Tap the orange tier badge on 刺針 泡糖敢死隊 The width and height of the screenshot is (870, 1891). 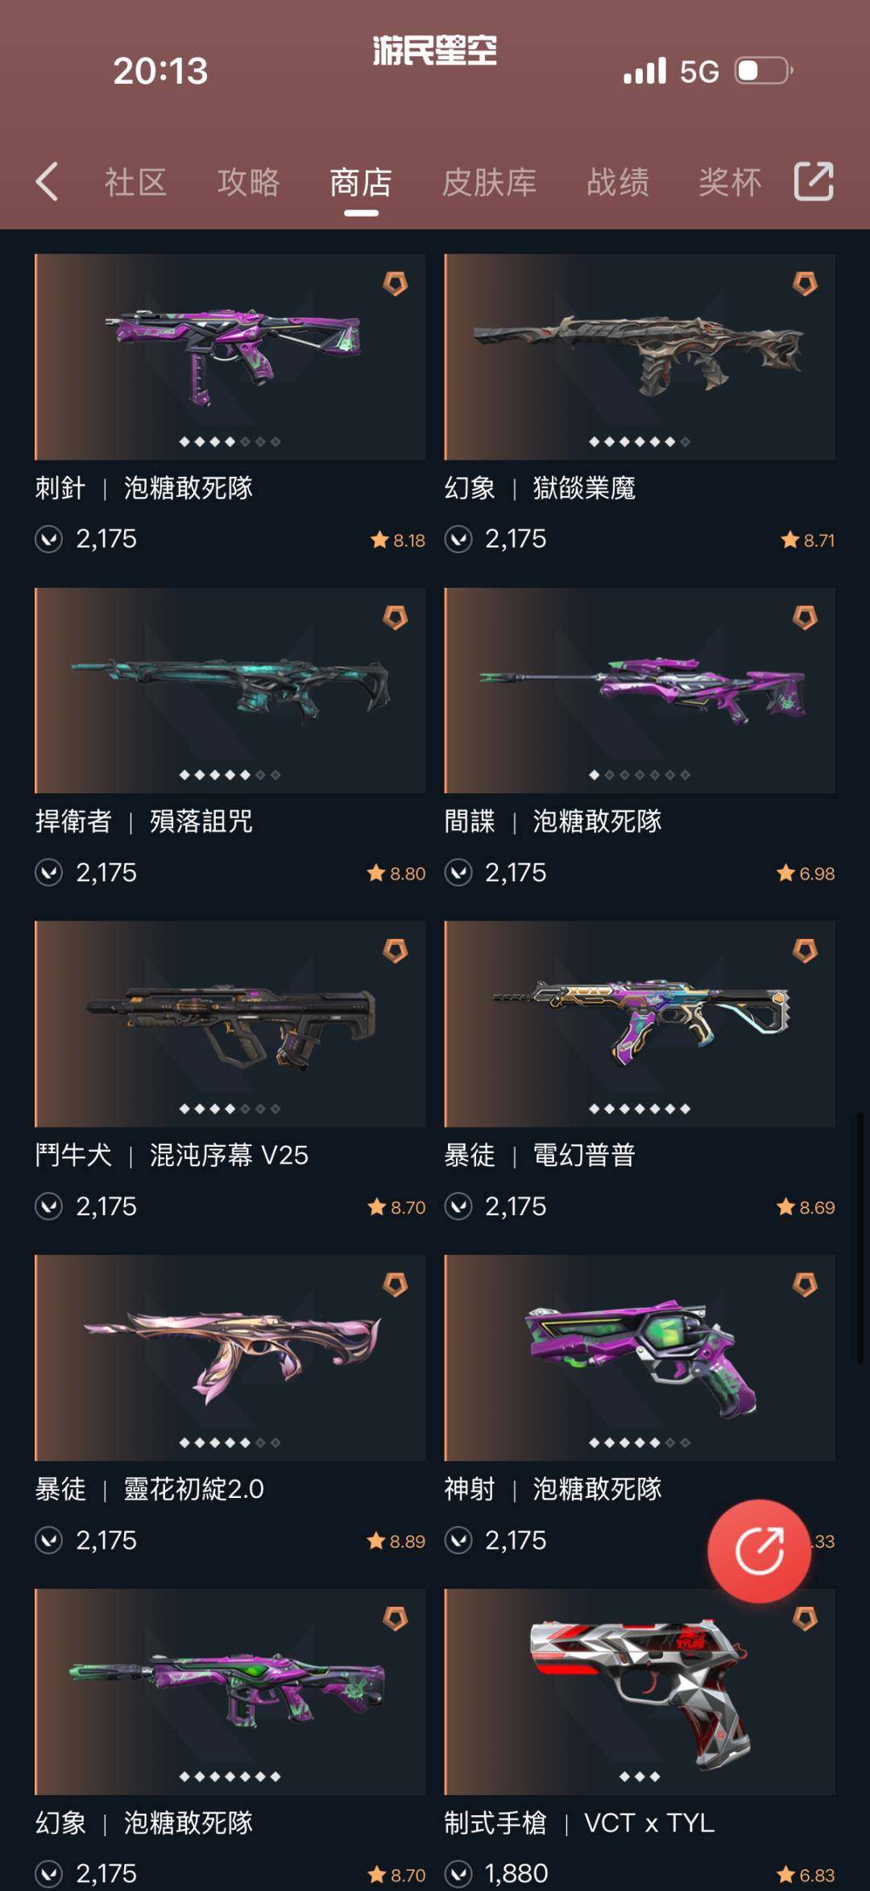[395, 283]
